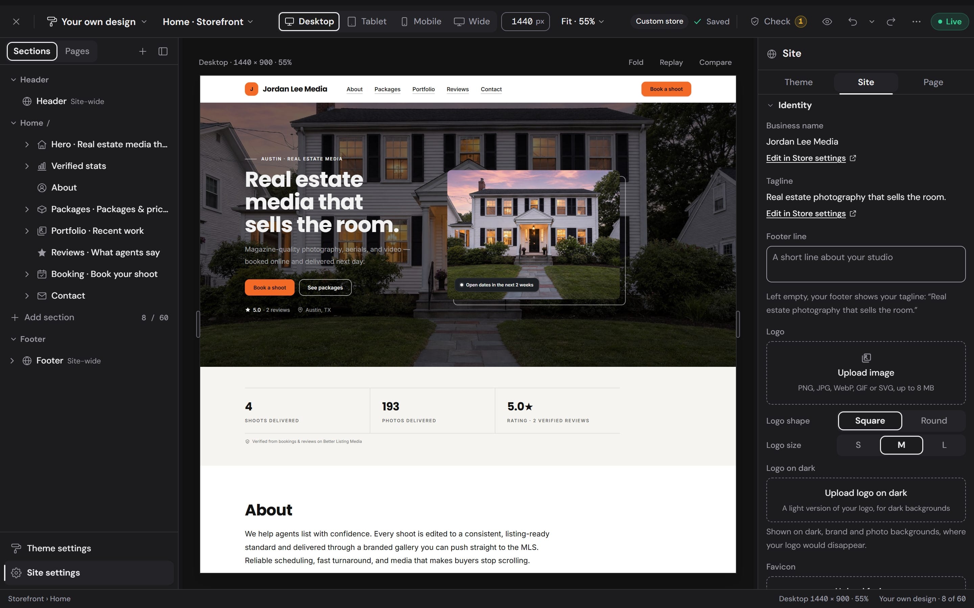The height and width of the screenshot is (608, 974).
Task: Open Edit in Store settings under Business name
Action: pyautogui.click(x=811, y=158)
